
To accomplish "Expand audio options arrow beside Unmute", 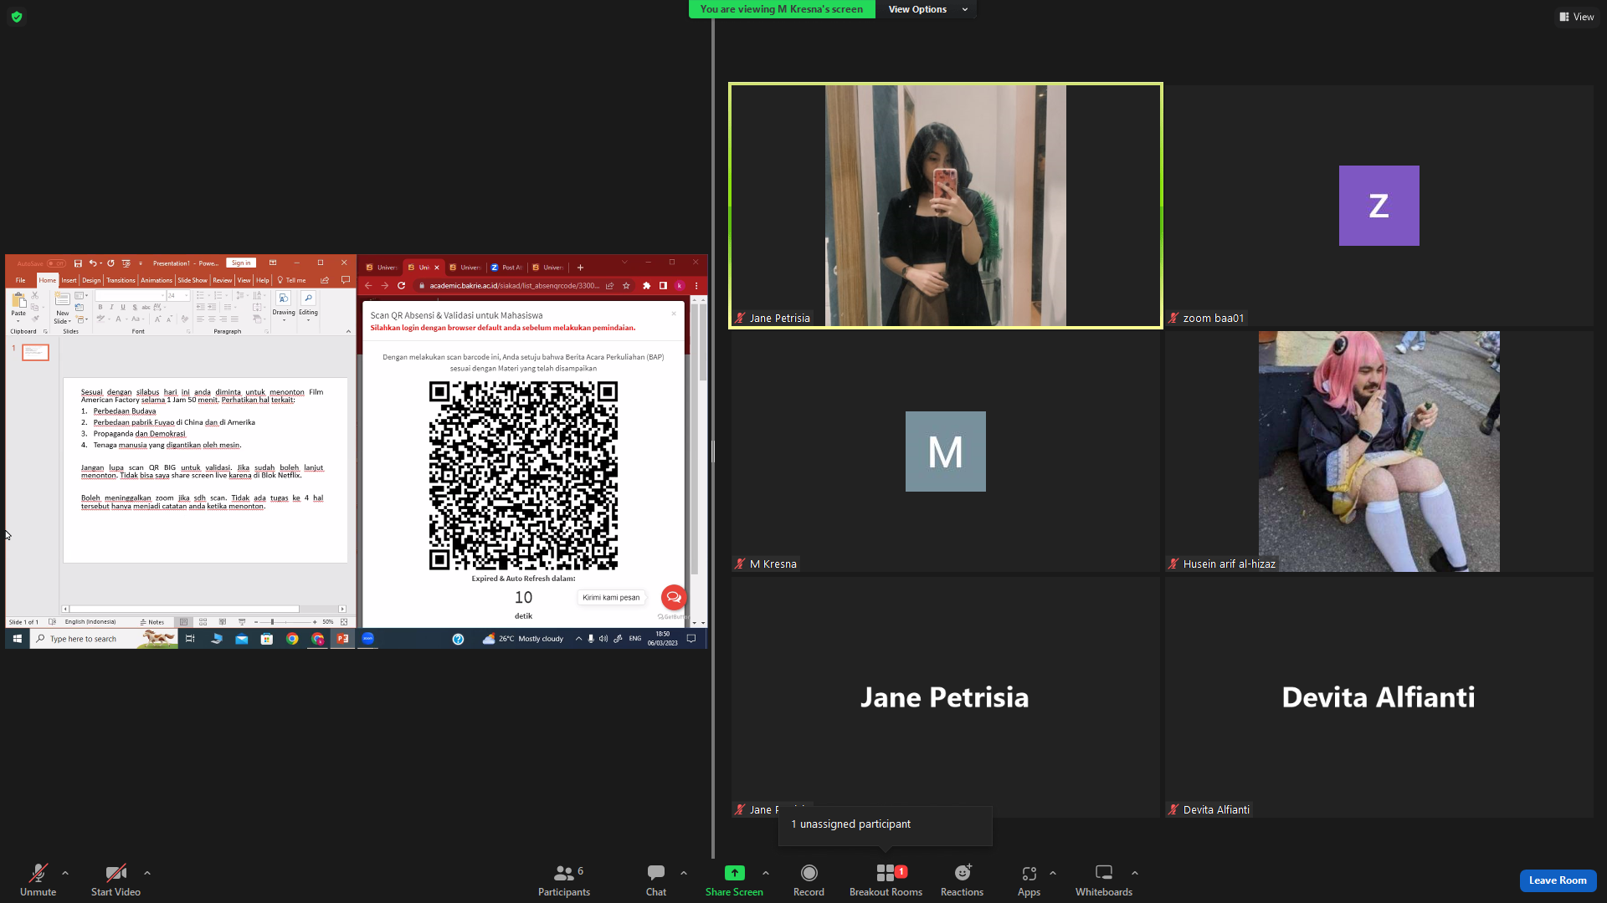I will click(x=65, y=873).
